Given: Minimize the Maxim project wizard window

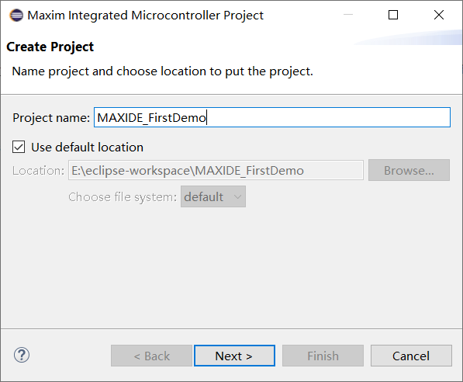Looking at the screenshot, I should (x=348, y=15).
